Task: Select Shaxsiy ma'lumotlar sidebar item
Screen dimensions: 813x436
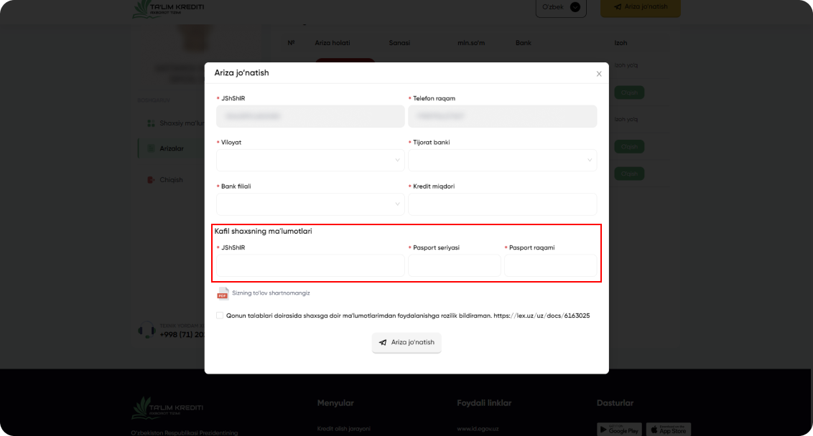Action: [x=175, y=123]
